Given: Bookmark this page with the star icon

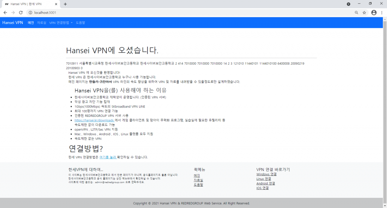Looking at the screenshot, I should tap(364, 12).
